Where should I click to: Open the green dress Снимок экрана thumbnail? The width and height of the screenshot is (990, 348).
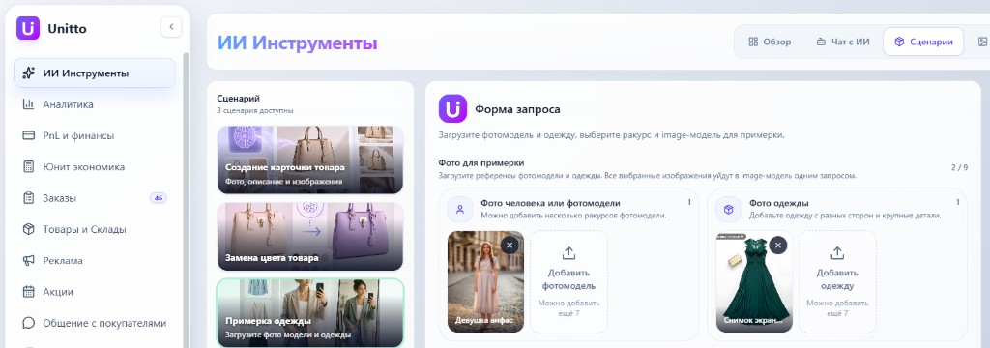pyautogui.click(x=754, y=281)
